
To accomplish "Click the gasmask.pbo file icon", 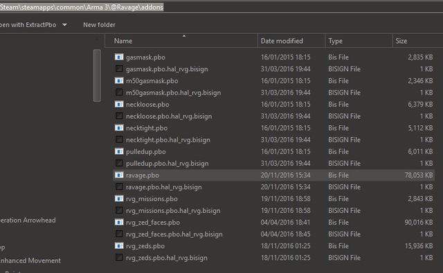I will [119, 57].
